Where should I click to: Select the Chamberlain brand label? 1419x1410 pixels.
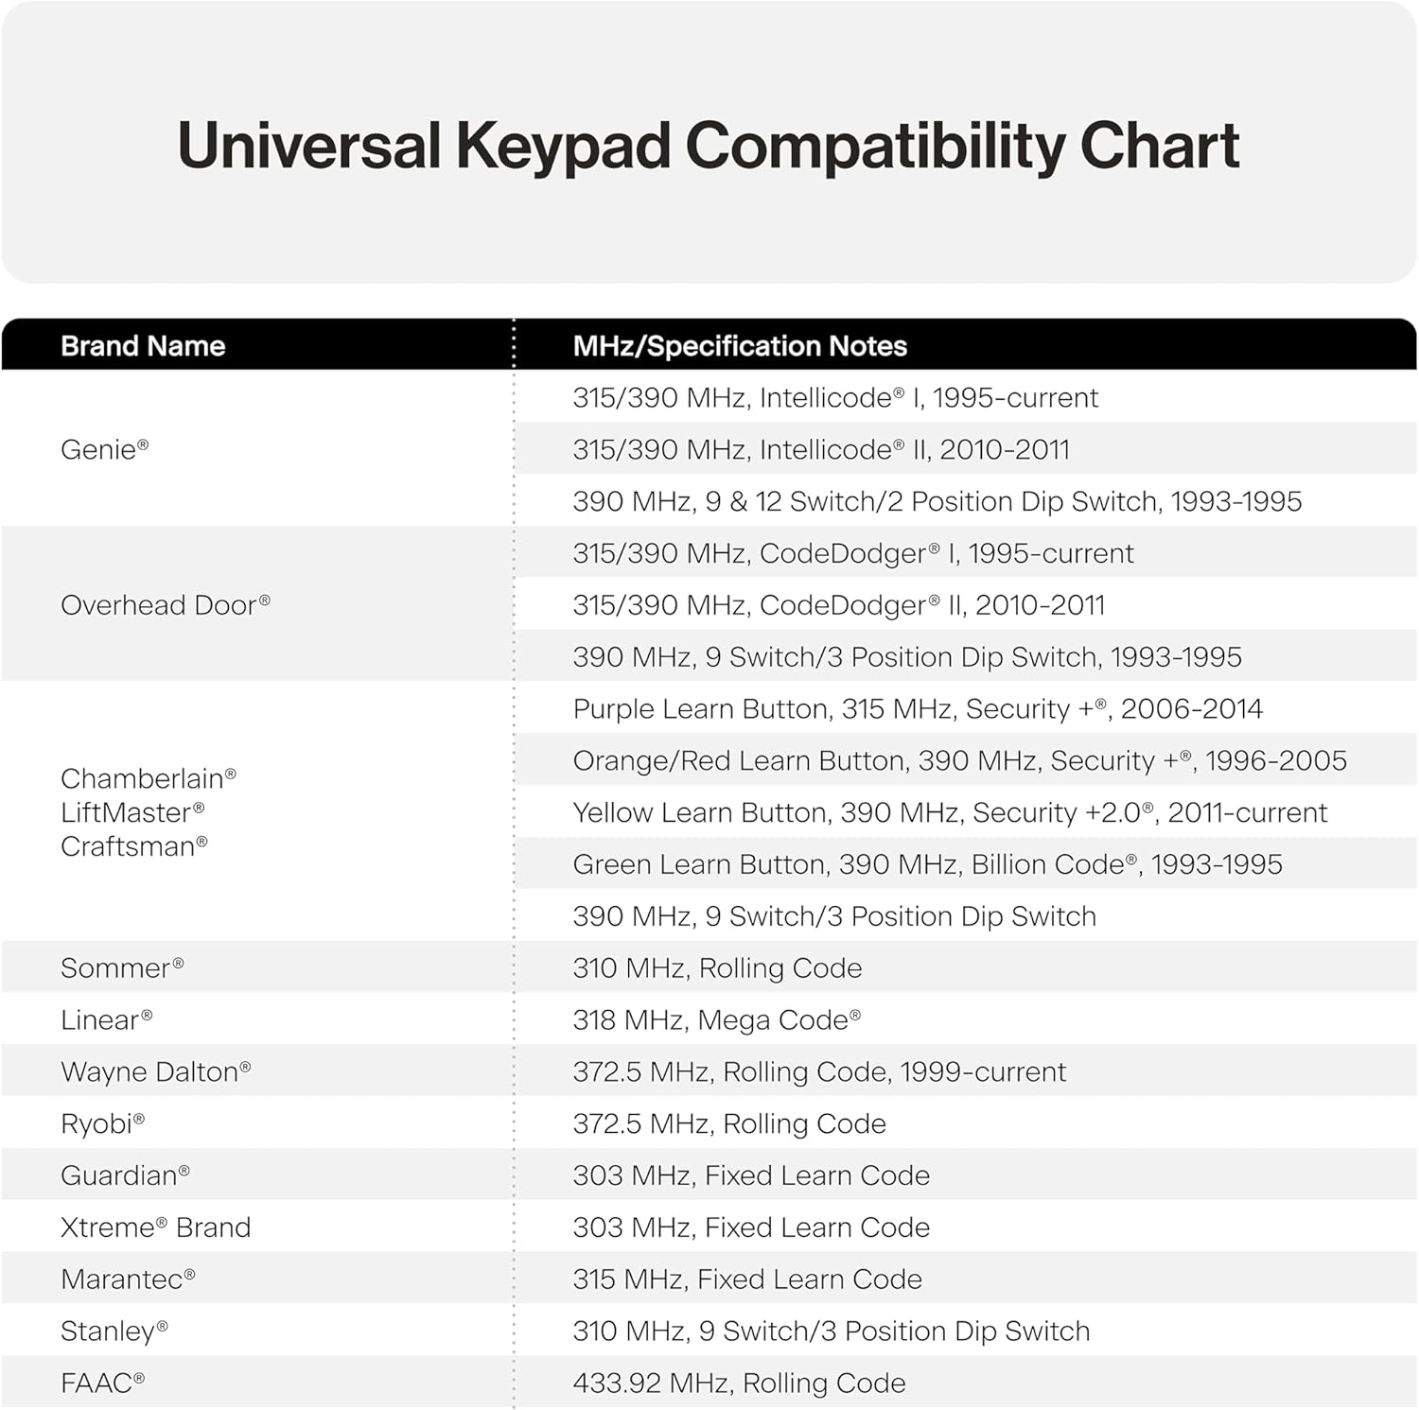tap(148, 778)
